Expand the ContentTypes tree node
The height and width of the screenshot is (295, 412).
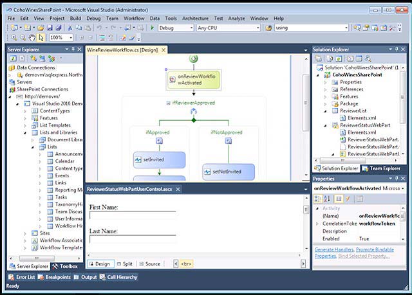point(25,111)
